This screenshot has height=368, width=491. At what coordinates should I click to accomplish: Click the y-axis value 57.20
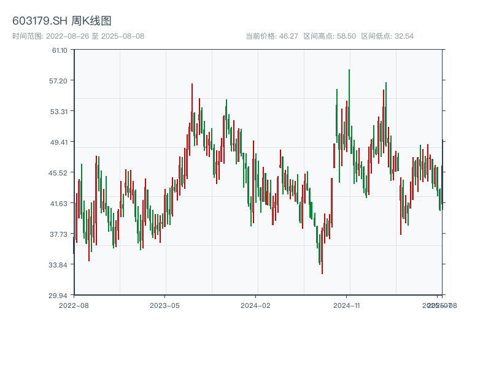(58, 81)
